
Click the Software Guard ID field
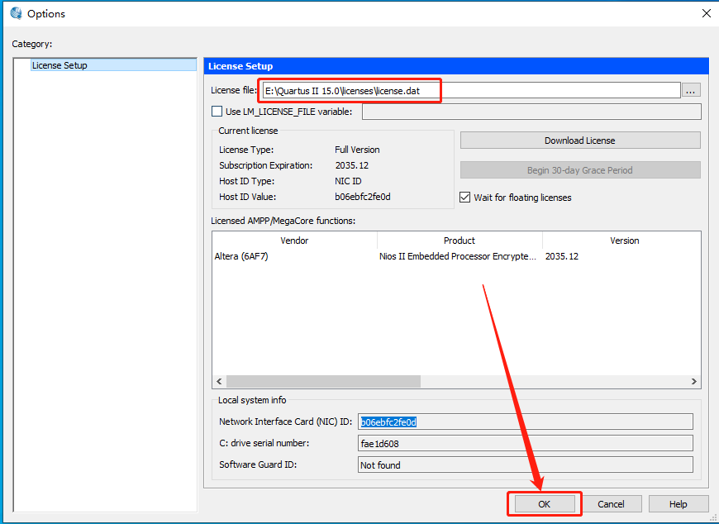pyautogui.click(x=526, y=464)
